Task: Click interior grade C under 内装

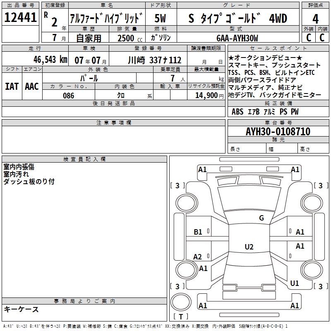Action: pyautogui.click(x=322, y=38)
